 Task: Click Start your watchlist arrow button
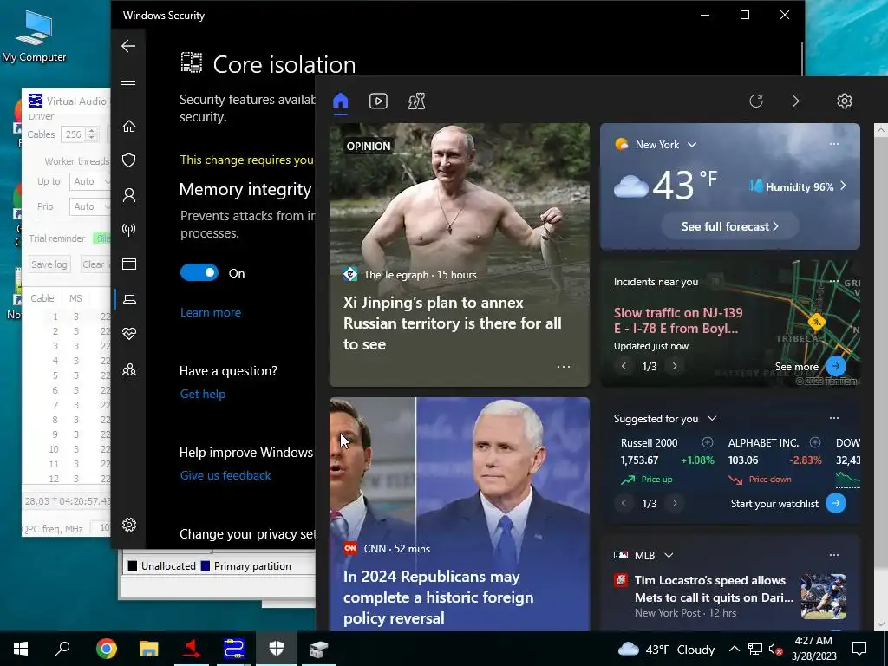(x=836, y=504)
